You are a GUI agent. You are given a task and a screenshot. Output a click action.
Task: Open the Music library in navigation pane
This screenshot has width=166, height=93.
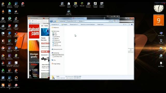(55, 44)
